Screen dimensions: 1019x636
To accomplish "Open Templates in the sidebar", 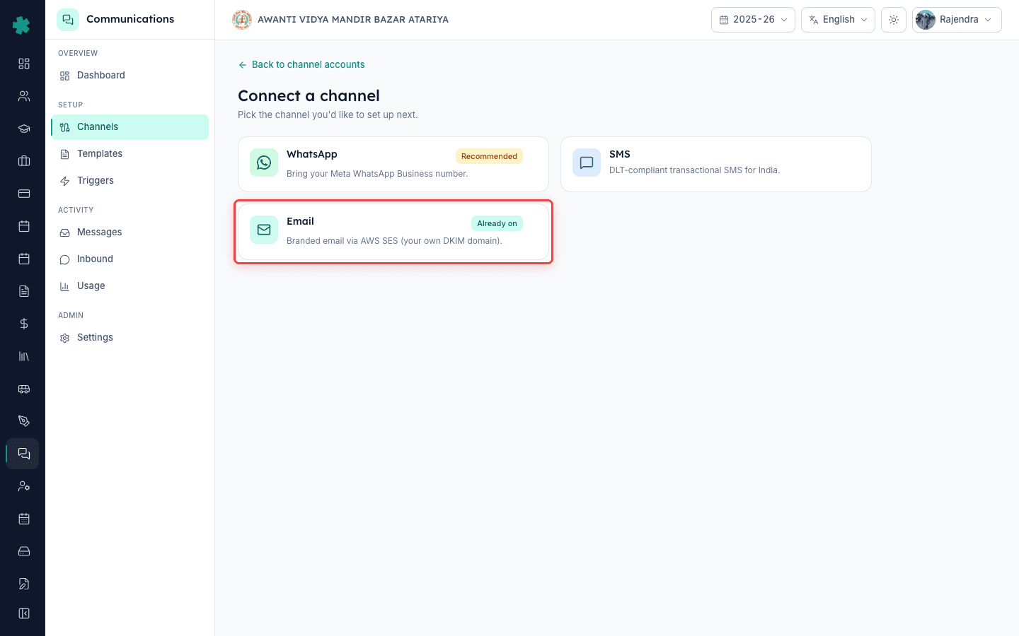I will pos(130,154).
